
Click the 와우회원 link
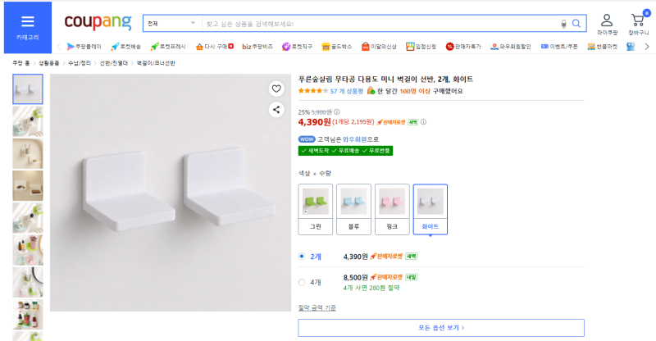(x=354, y=139)
